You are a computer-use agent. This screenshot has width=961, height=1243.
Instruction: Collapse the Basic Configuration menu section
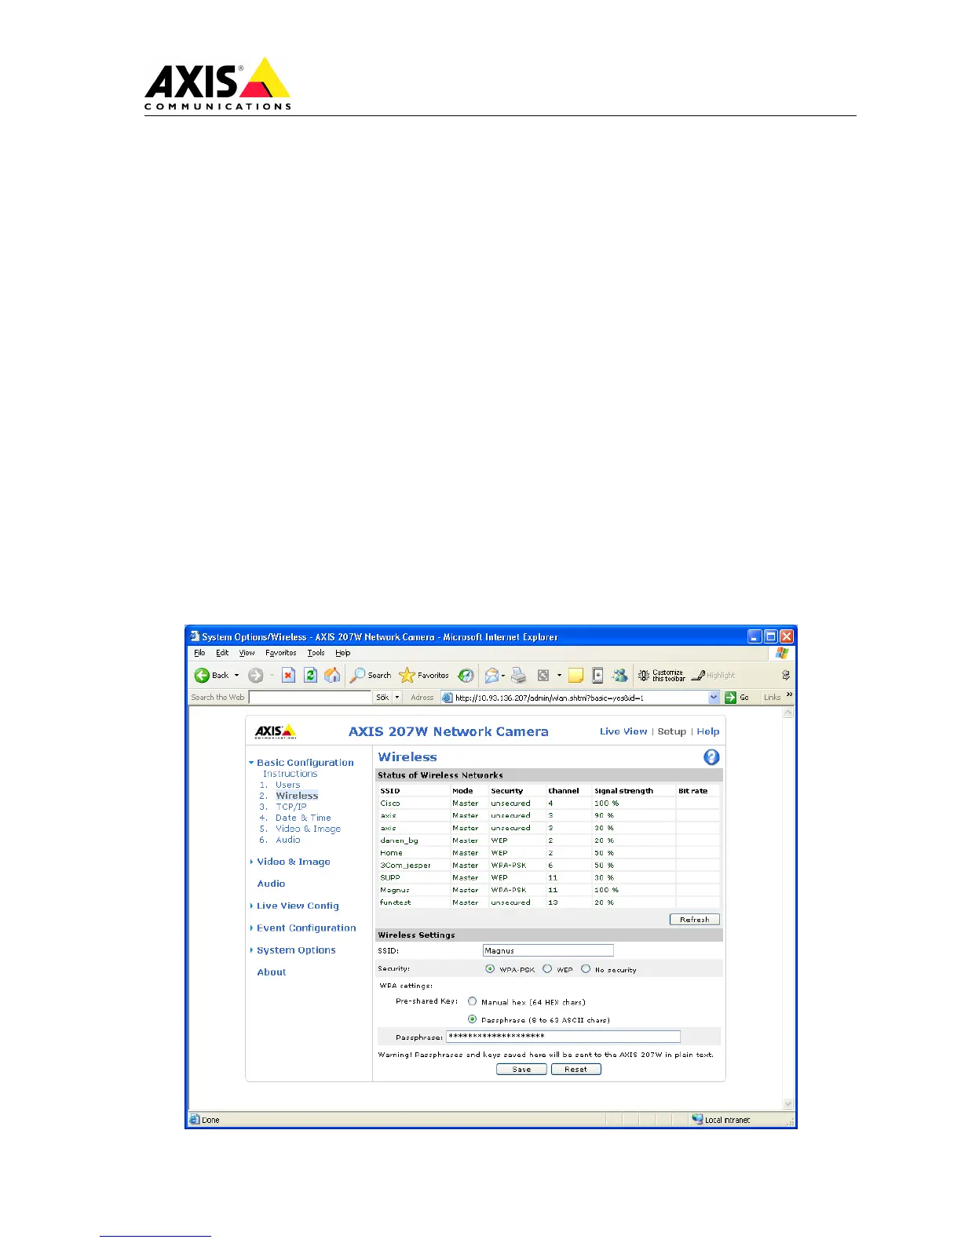251,762
